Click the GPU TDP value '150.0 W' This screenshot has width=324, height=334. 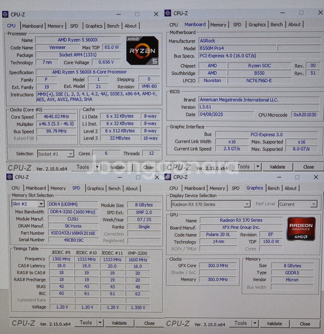(271, 242)
